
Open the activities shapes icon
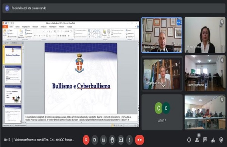[x=213, y=139]
